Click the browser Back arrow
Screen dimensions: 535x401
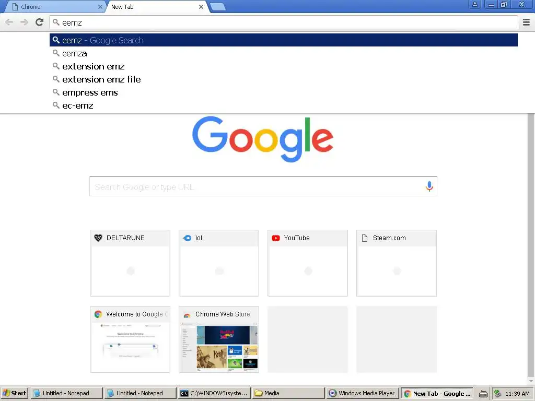(x=9, y=22)
